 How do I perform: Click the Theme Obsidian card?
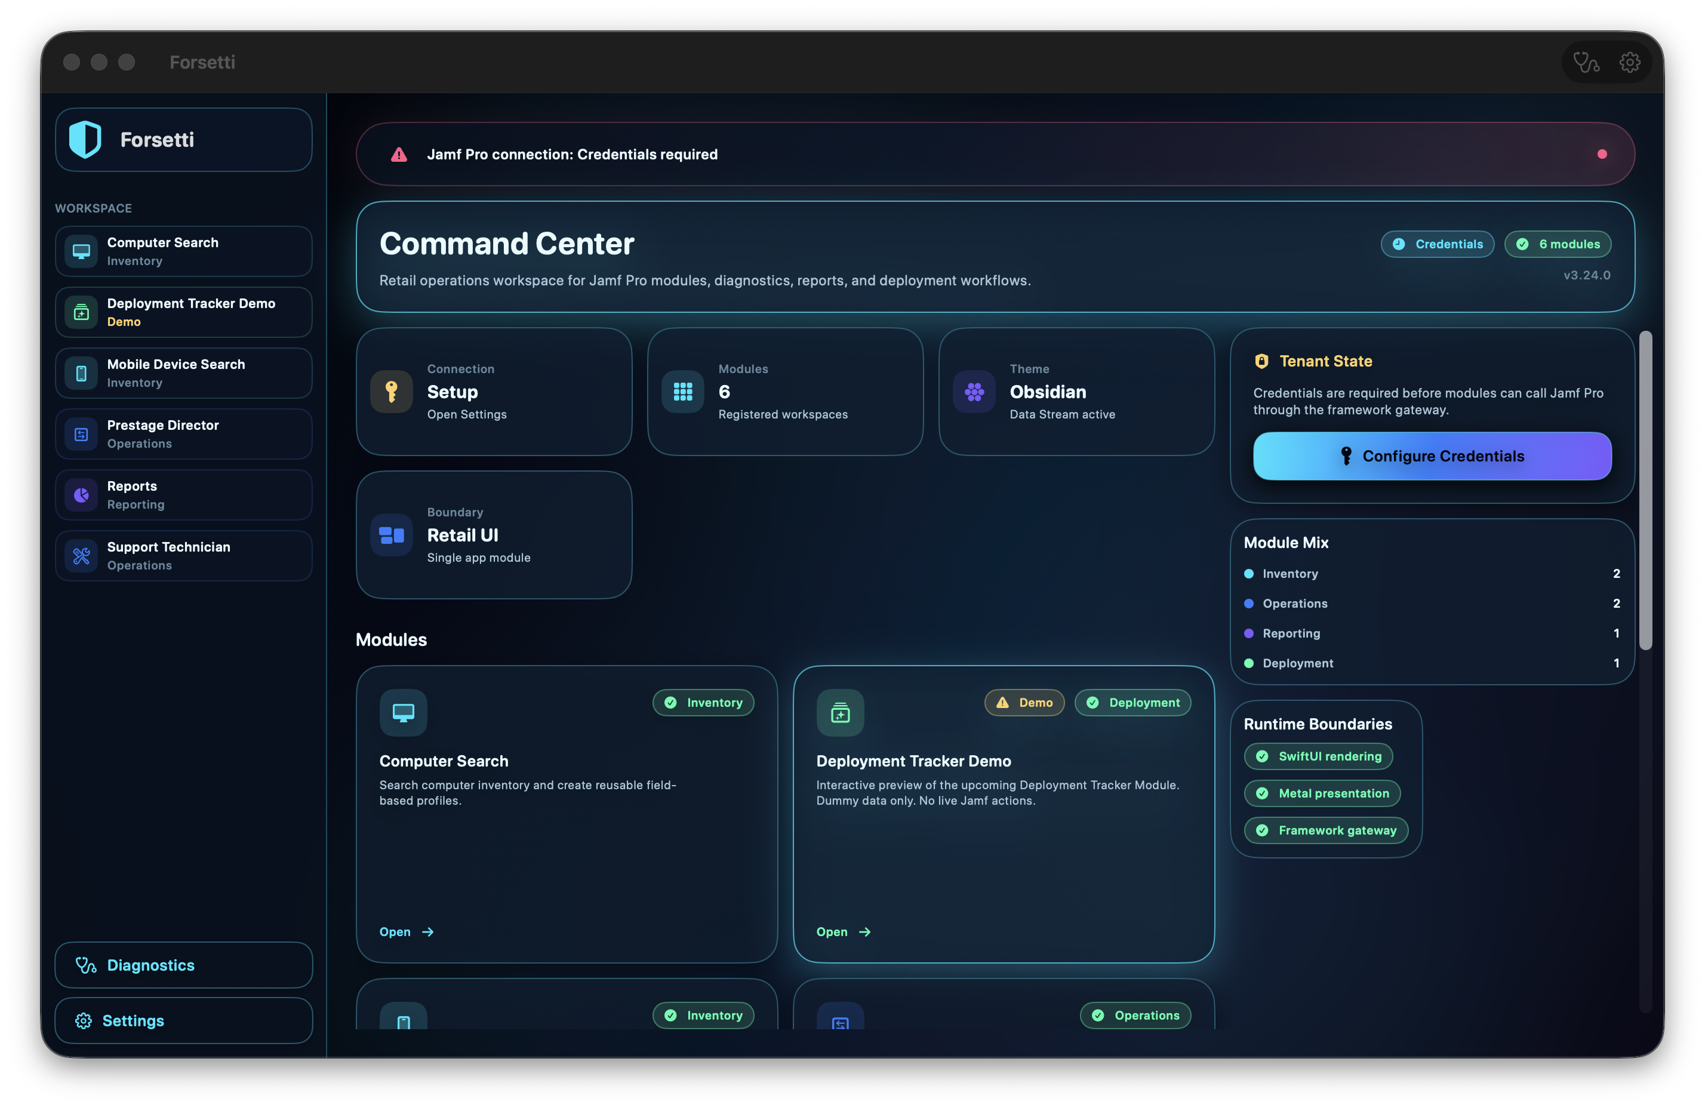[1076, 392]
